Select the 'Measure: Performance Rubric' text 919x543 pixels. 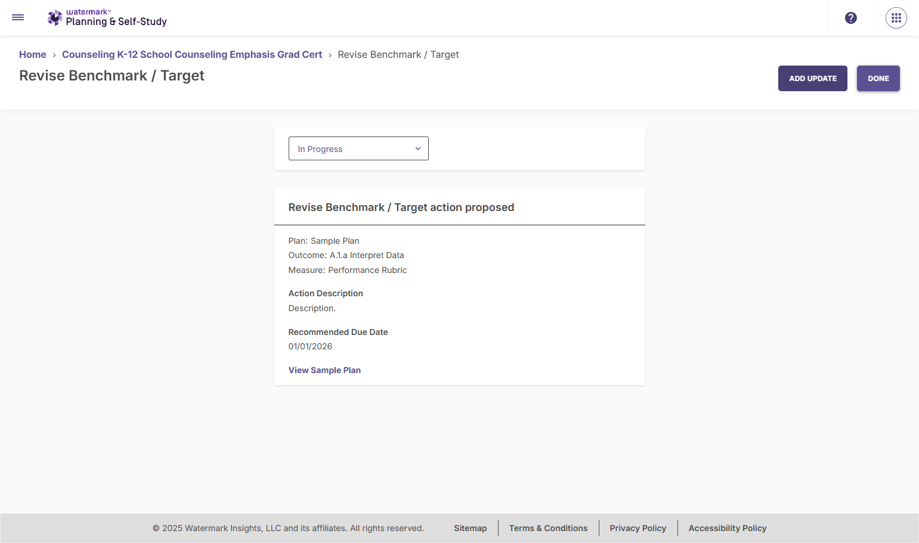(x=348, y=270)
